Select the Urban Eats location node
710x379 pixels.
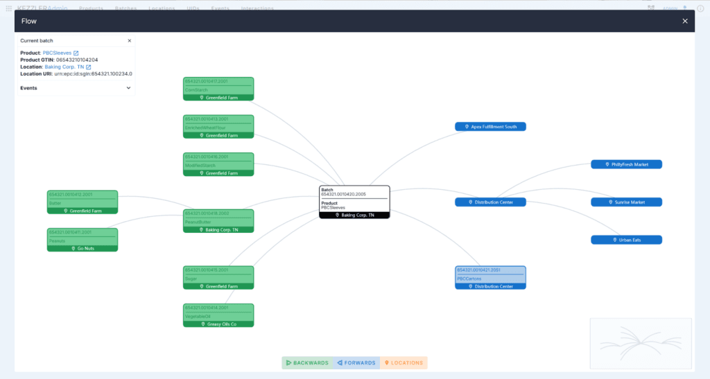tap(626, 240)
